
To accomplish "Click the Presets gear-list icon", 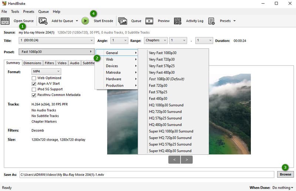I will 212,21.
